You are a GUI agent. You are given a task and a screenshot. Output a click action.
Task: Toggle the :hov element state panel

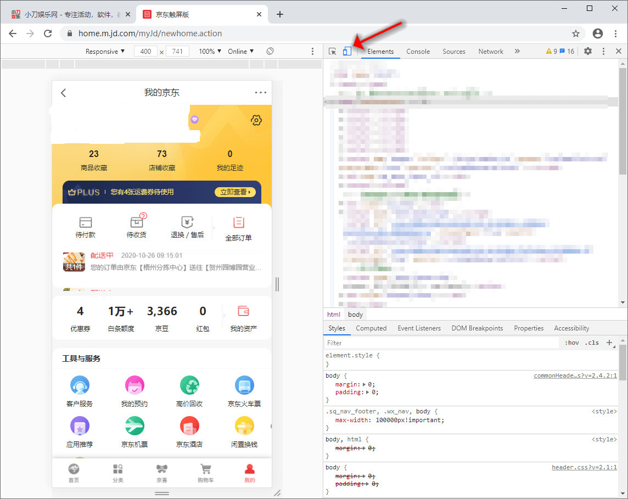click(571, 343)
